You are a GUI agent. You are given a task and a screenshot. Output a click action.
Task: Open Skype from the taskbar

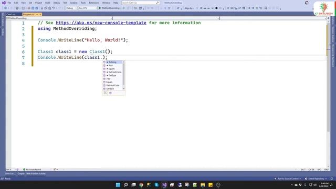pos(156,185)
